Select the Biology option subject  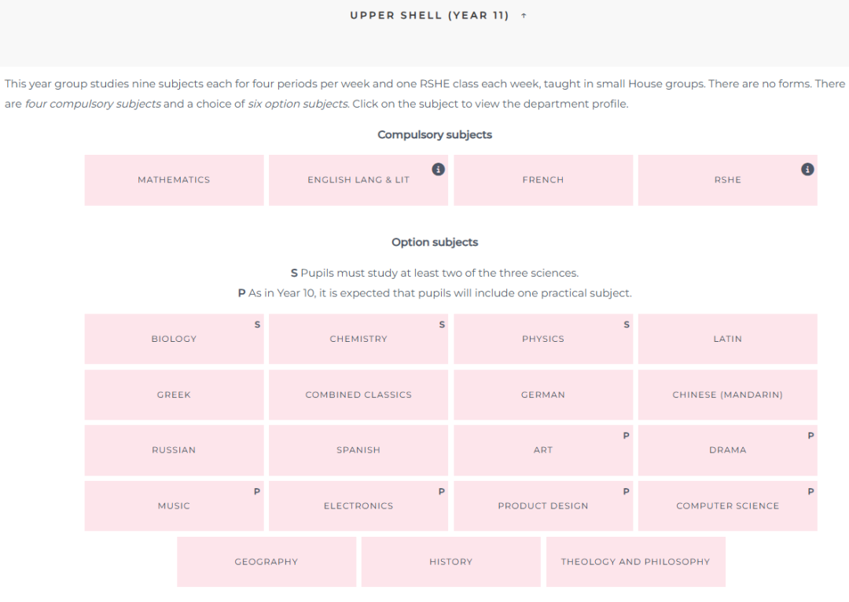coord(174,339)
